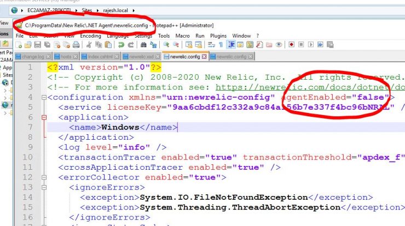The height and width of the screenshot is (226, 405).
Task: Click the Open file folder icon
Action: pos(28,45)
